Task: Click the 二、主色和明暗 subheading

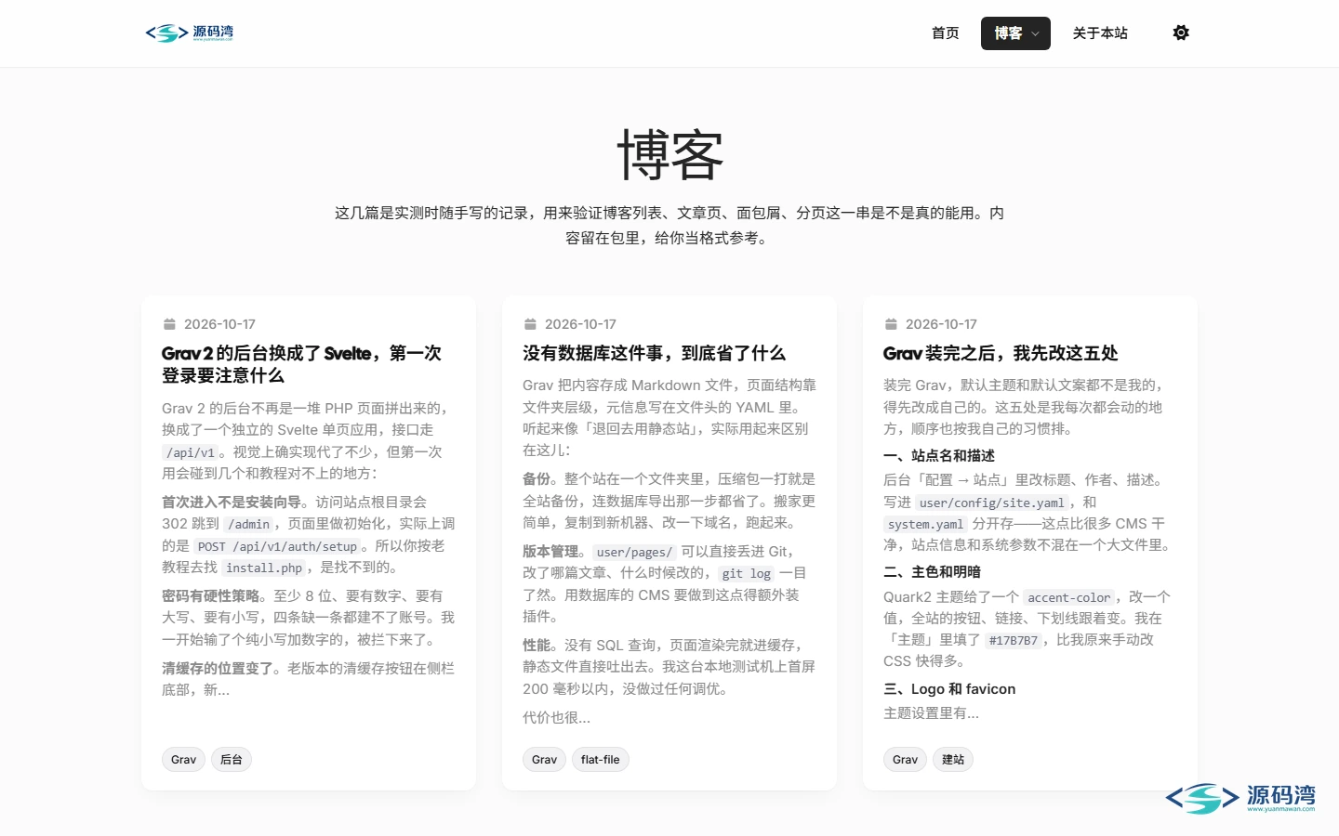Action: tap(932, 571)
